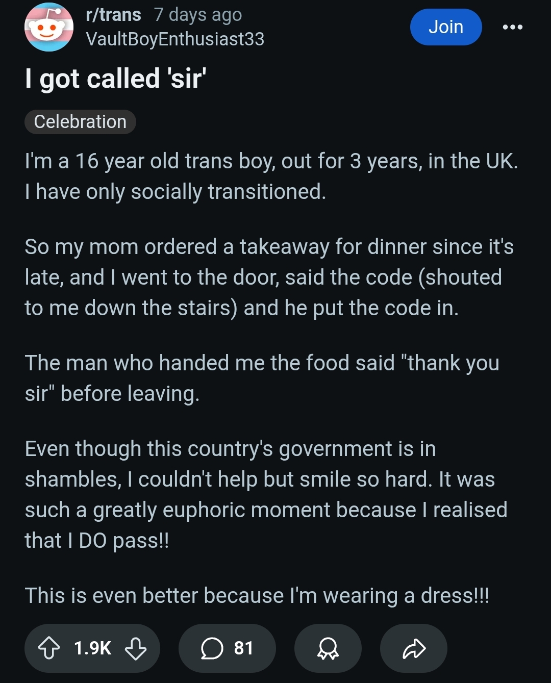Give an award using the ribbon icon

[x=328, y=648]
